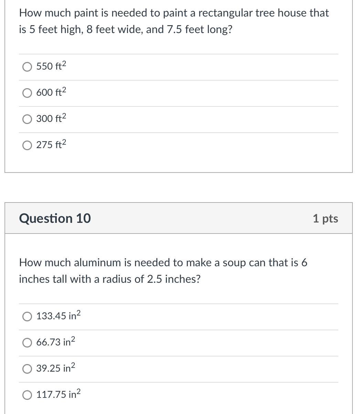359x414 pixels.
Task: Choose the 66.73 in² radio option
Action: [x=27, y=342]
